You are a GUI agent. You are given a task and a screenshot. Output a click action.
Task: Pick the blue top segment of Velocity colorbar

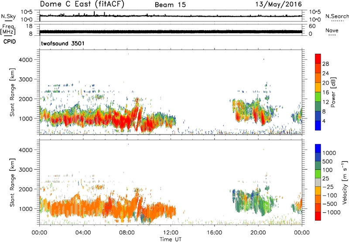tap(318, 149)
